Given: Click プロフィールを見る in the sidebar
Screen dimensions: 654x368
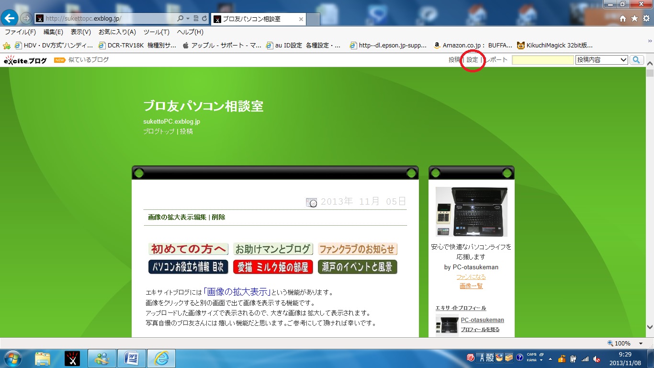Looking at the screenshot, I should point(480,330).
